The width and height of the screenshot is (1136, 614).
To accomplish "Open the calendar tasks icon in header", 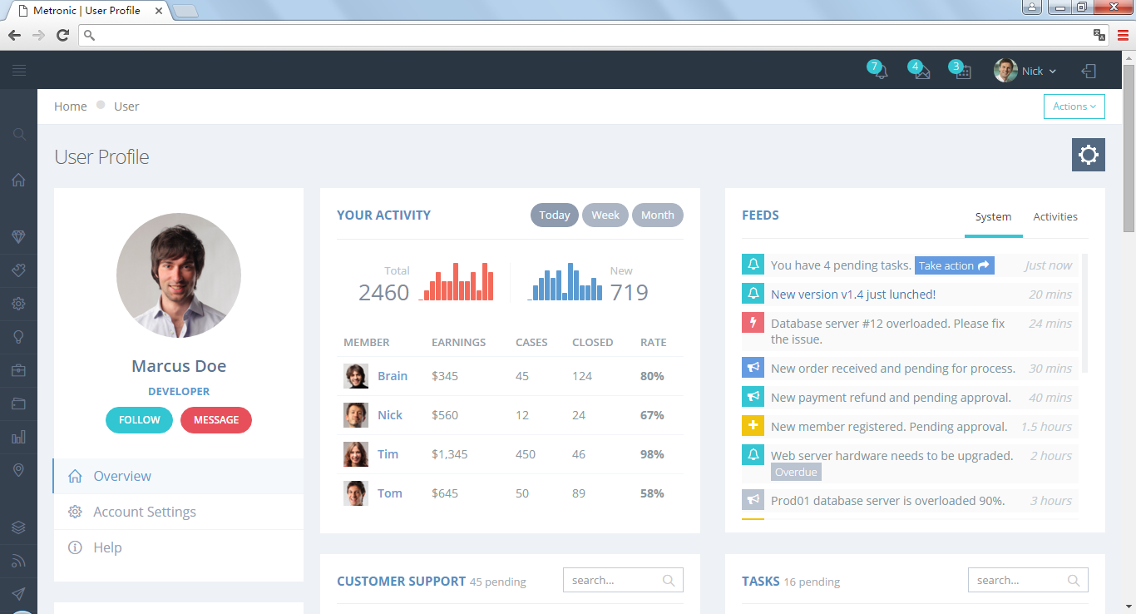I will pos(963,72).
